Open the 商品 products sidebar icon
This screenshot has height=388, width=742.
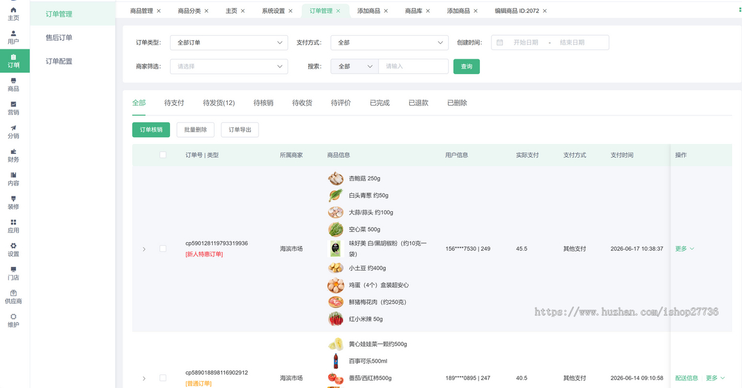tap(14, 81)
